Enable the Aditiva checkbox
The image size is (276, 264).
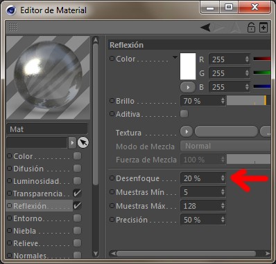click(184, 114)
